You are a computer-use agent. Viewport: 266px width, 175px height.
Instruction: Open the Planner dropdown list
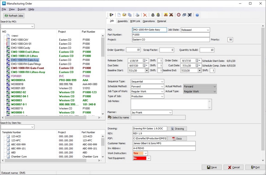click(x=170, y=113)
